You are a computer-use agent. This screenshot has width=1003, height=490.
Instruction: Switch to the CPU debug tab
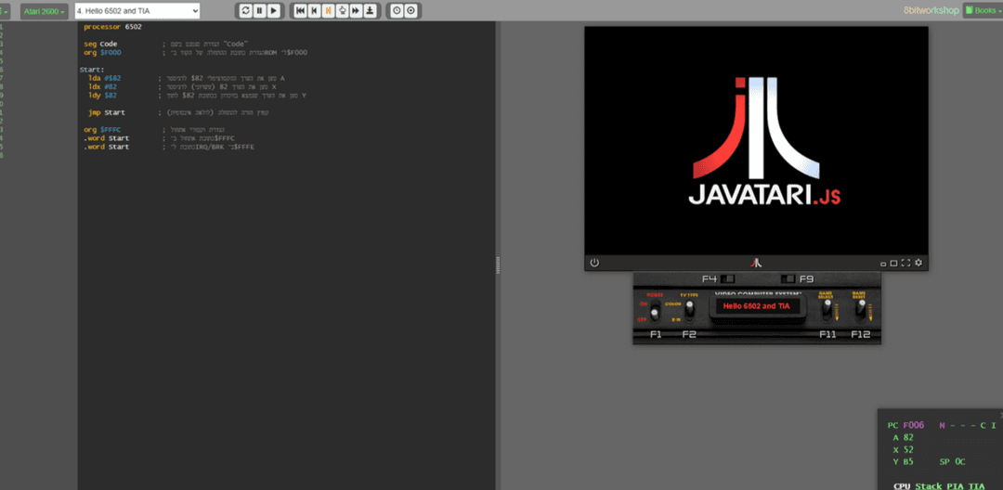[x=901, y=486]
